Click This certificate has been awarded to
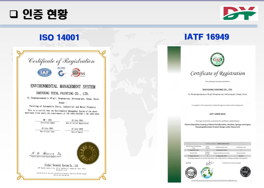This screenshot has width=264, height=188. pos(217,81)
